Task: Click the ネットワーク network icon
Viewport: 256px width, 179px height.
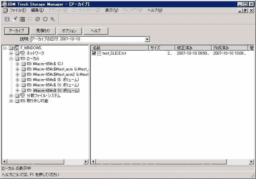Action: point(23,53)
